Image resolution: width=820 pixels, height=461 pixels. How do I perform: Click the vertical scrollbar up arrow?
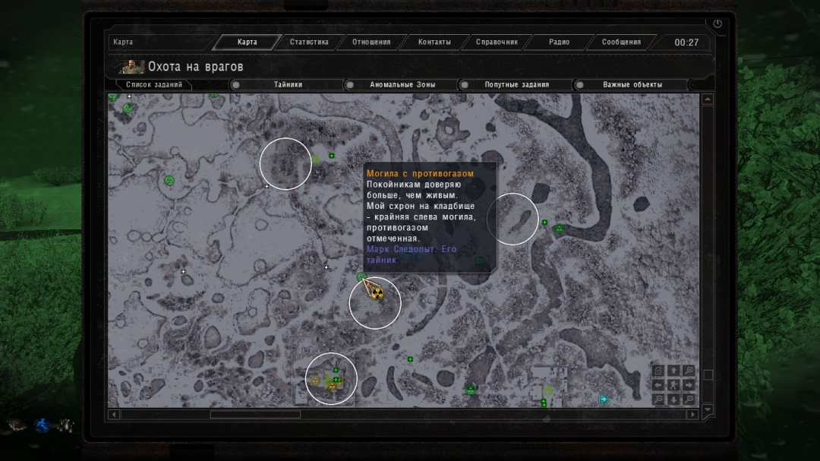(x=708, y=99)
